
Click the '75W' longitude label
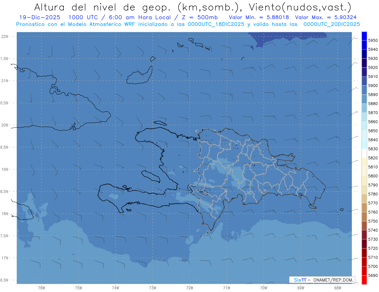pos(79,288)
